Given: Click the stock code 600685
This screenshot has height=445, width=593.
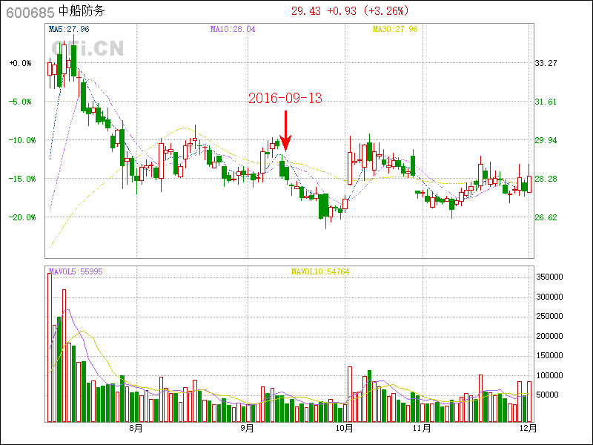Looking at the screenshot, I should tap(28, 11).
